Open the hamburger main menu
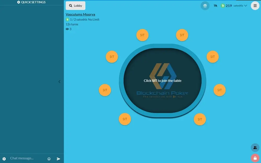This screenshot has width=261, height=163. (255, 6)
